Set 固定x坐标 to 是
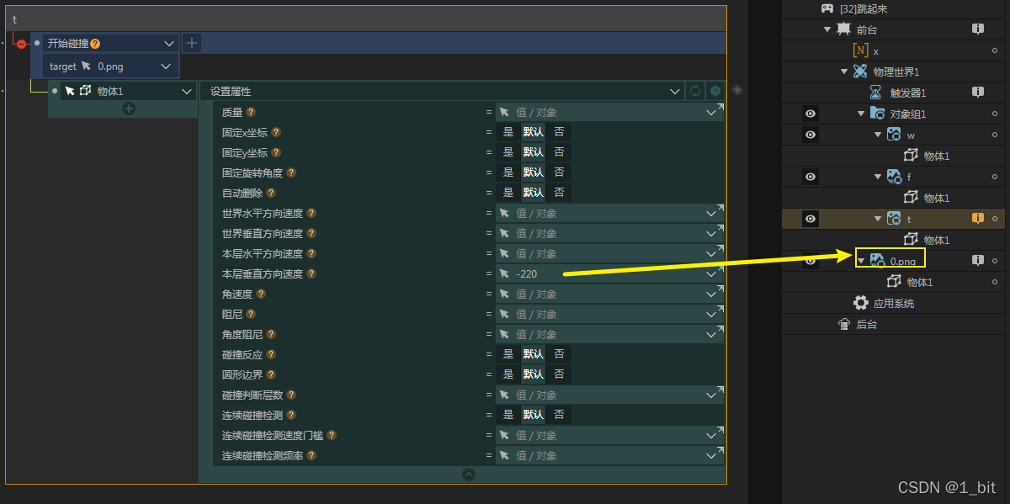The image size is (1010, 504). [x=508, y=132]
